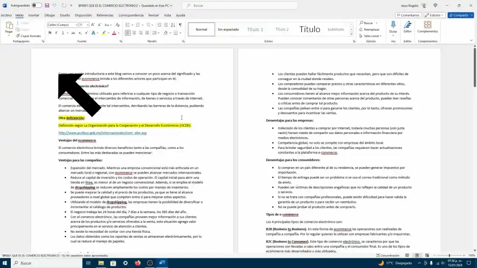Image resolution: width=477 pixels, height=268 pixels.
Task: Decrease paragraph indent
Action: coord(159,25)
